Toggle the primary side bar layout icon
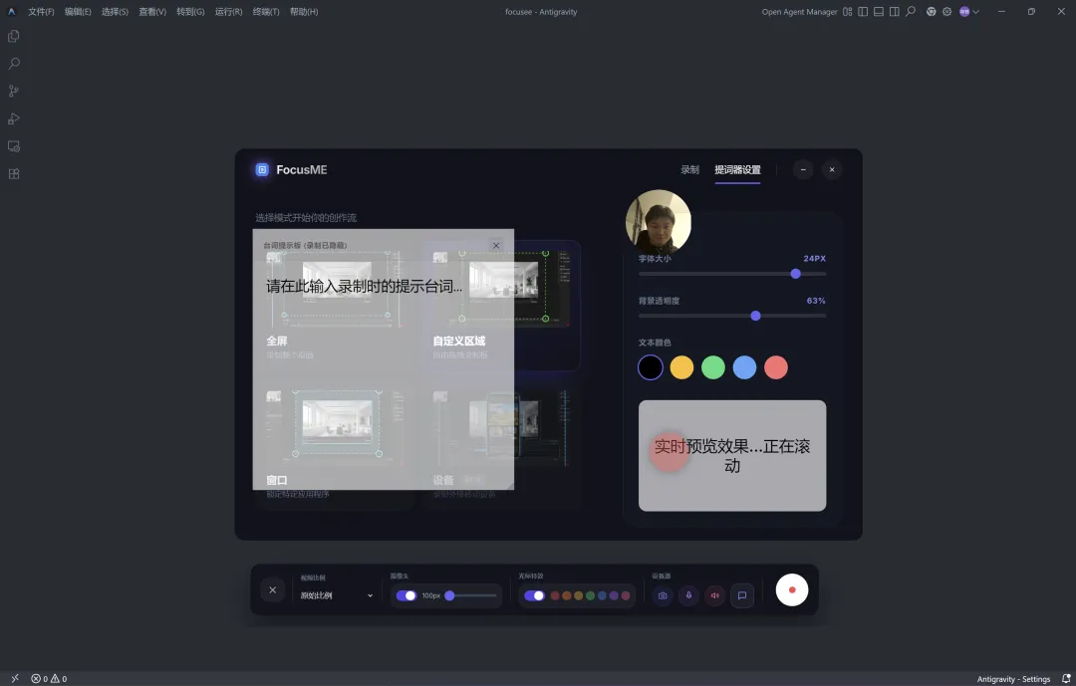The width and height of the screenshot is (1076, 686). coord(863,12)
